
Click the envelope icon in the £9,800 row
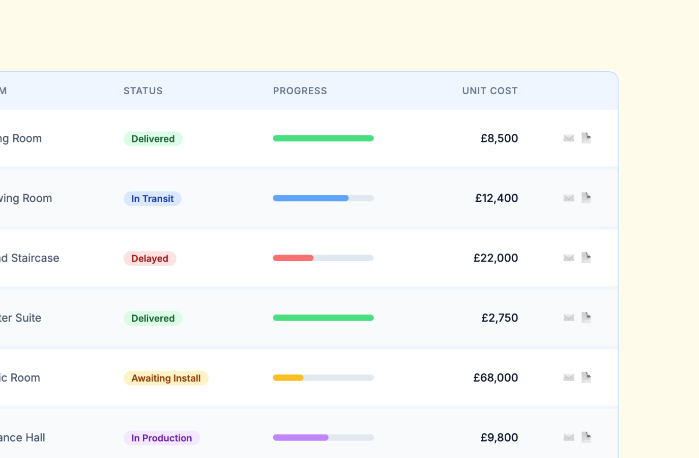click(569, 437)
